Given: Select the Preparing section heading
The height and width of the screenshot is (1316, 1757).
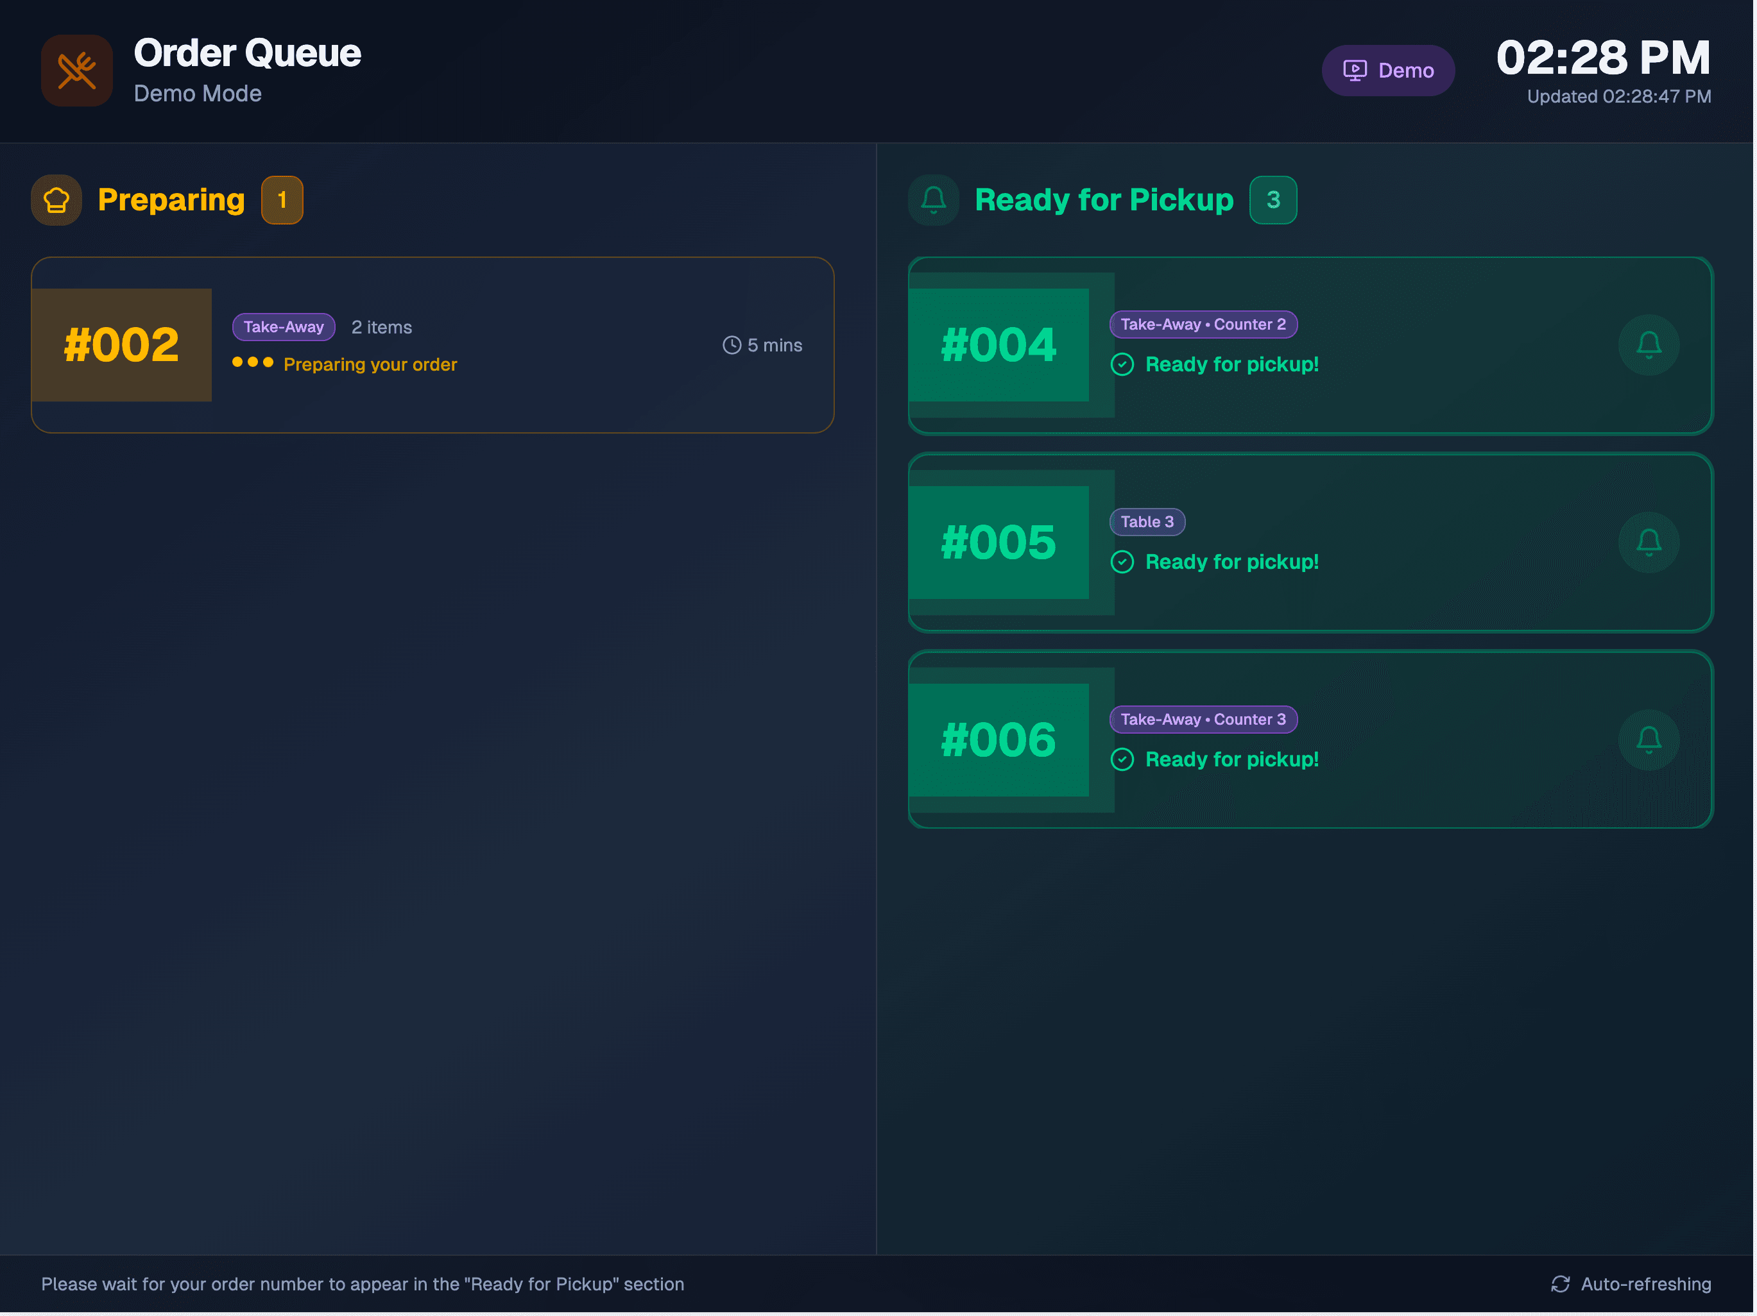Looking at the screenshot, I should click(171, 200).
